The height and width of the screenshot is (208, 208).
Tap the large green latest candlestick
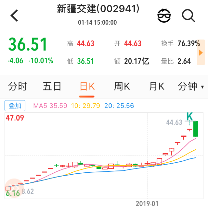[x=196, y=129]
